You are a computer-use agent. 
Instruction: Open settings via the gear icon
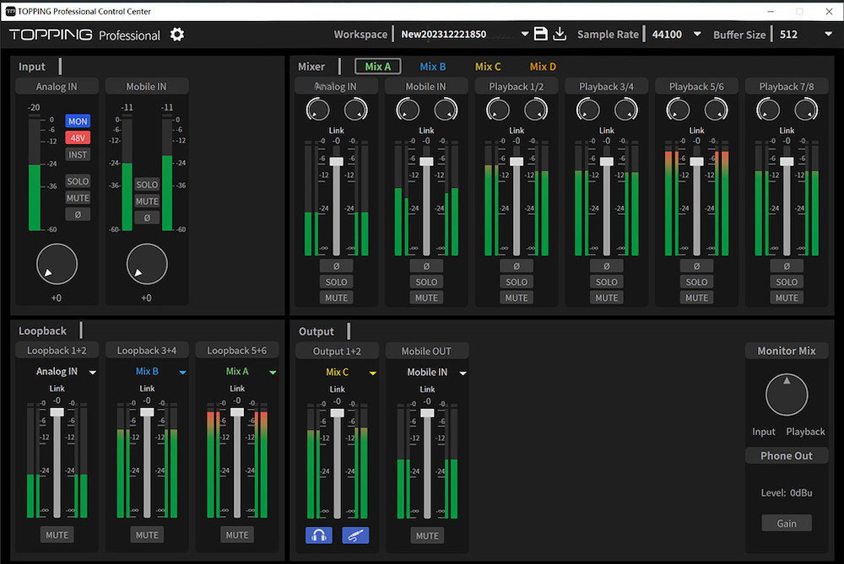coord(176,35)
